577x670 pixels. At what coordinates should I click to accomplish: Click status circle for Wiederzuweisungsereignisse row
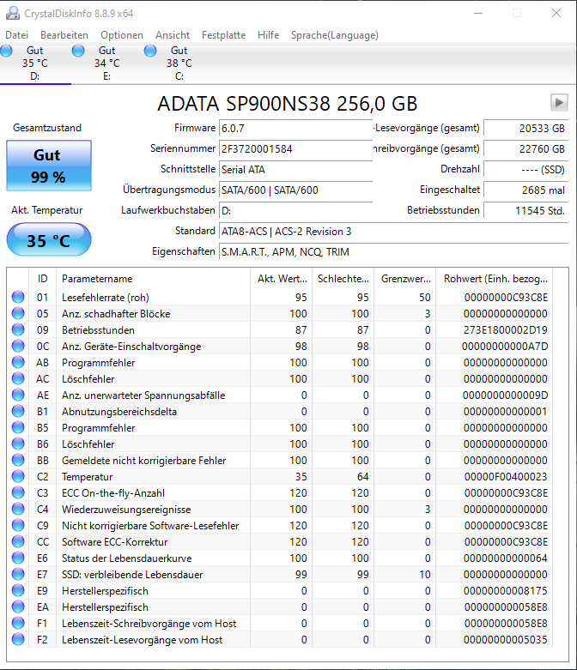point(18,509)
